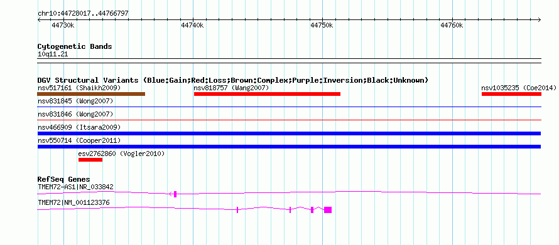559x245 pixels.
Task: Select the nsv831846 (Wong2007) label
Action: coord(75,114)
